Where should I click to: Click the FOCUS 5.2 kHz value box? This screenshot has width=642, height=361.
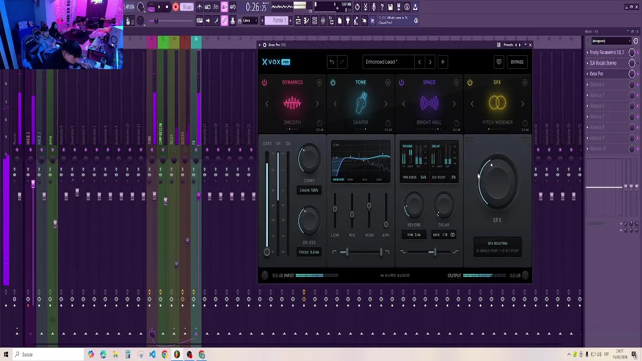309,252
